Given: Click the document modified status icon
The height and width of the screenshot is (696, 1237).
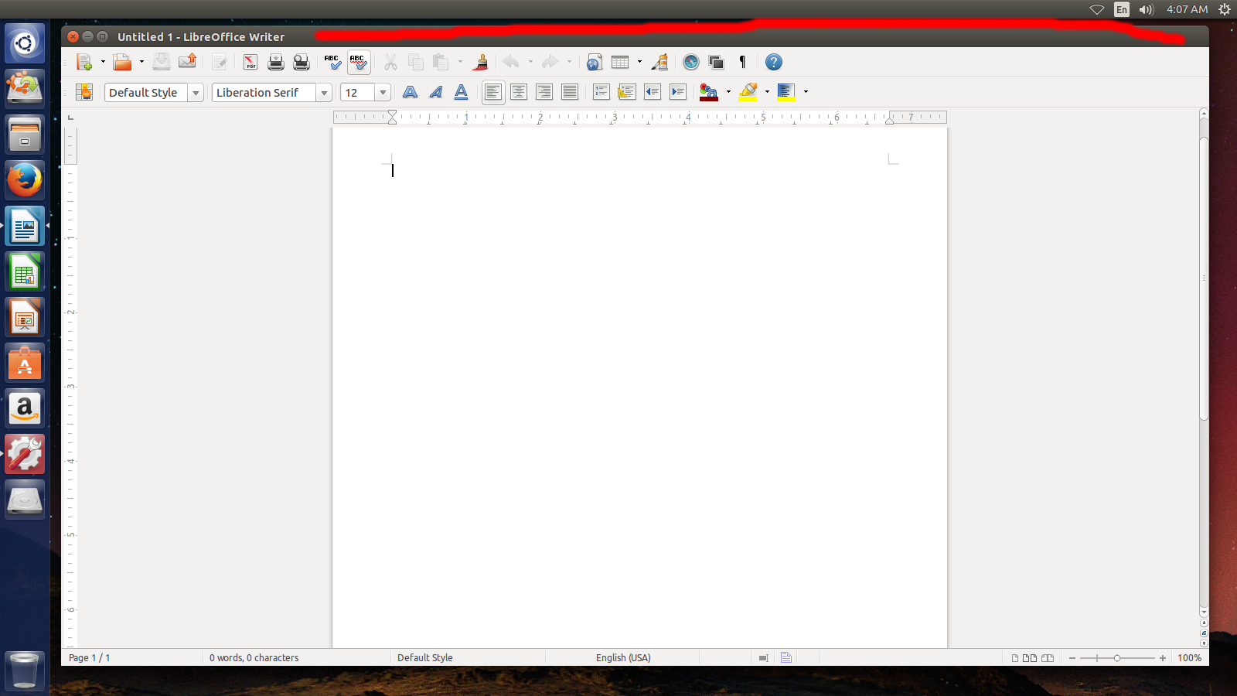Looking at the screenshot, I should [786, 657].
